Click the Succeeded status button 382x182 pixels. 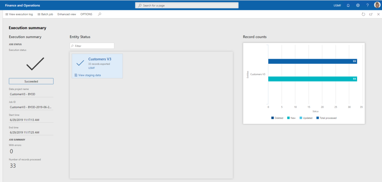(31, 81)
